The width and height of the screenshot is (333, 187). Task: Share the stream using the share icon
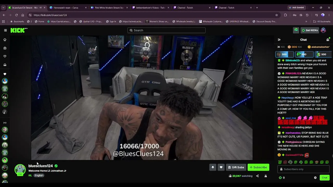[257, 176]
